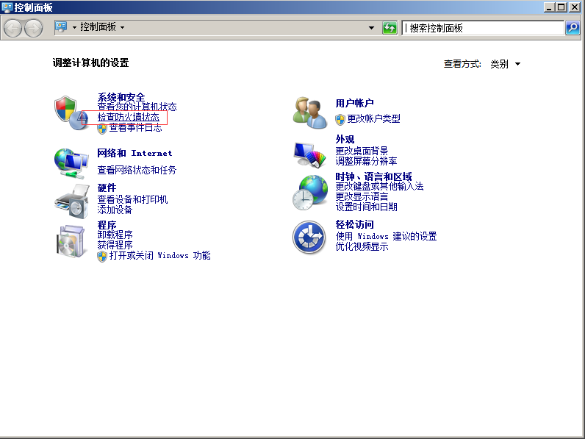
Task: Open the 调整屏幕分辨率 link
Action: 366,161
